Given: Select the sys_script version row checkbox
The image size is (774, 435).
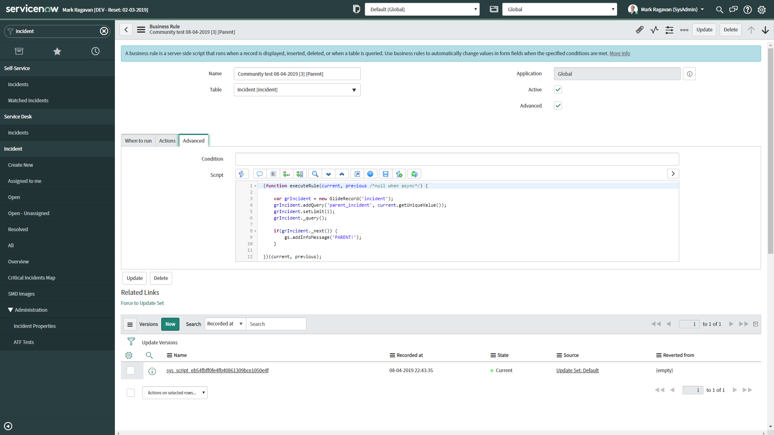Looking at the screenshot, I should coord(131,371).
